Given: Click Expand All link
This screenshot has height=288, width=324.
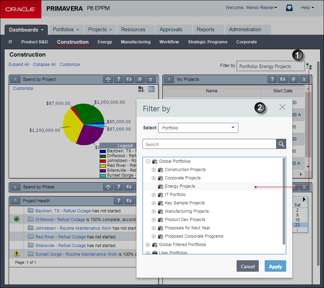Looking at the screenshot, I should 19,65.
